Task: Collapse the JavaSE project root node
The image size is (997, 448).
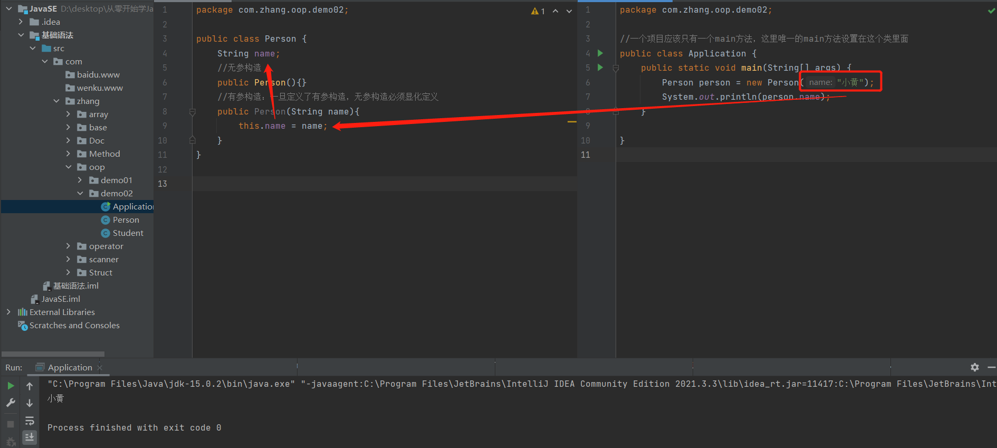Action: [x=9, y=8]
